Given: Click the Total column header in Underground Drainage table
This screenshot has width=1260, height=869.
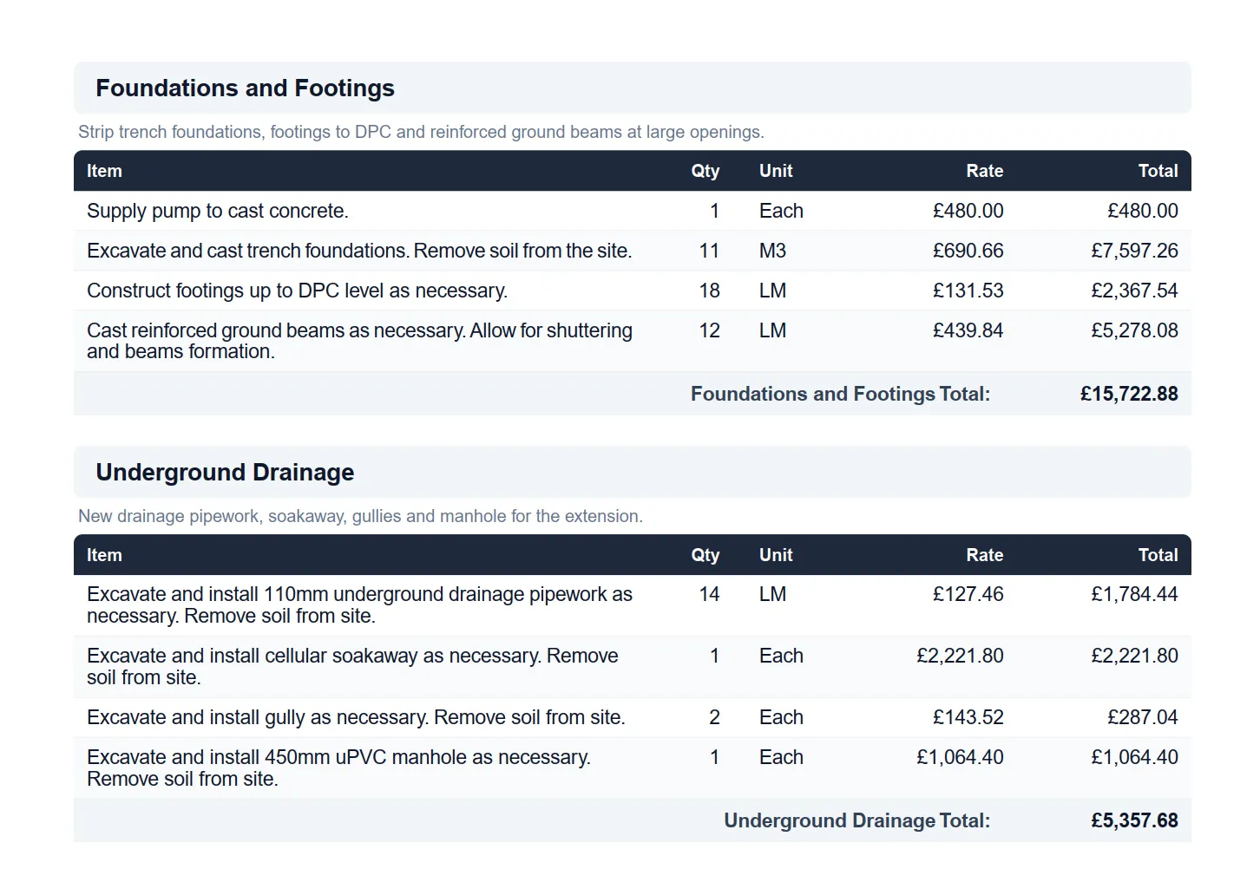Looking at the screenshot, I should (x=1158, y=555).
